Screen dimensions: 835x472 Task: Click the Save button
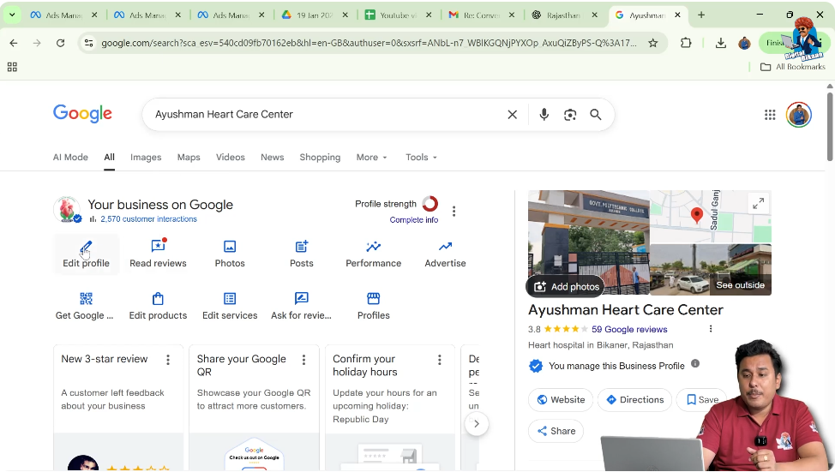tap(703, 400)
